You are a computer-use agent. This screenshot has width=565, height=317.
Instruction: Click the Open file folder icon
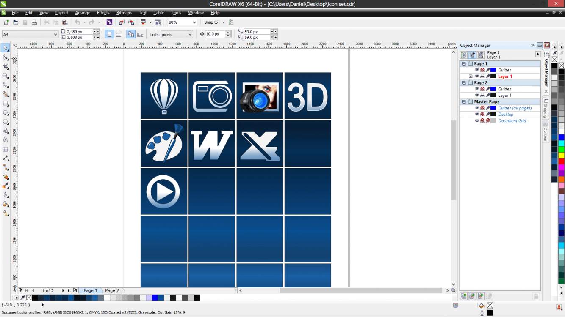tap(16, 22)
